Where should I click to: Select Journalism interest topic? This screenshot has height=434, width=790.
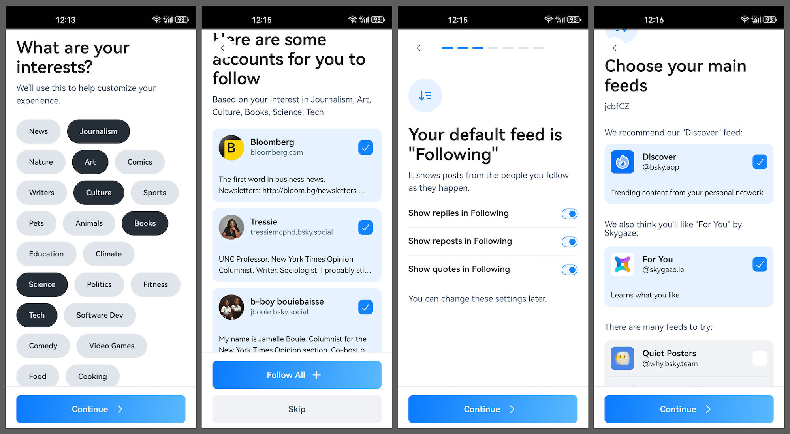(98, 131)
